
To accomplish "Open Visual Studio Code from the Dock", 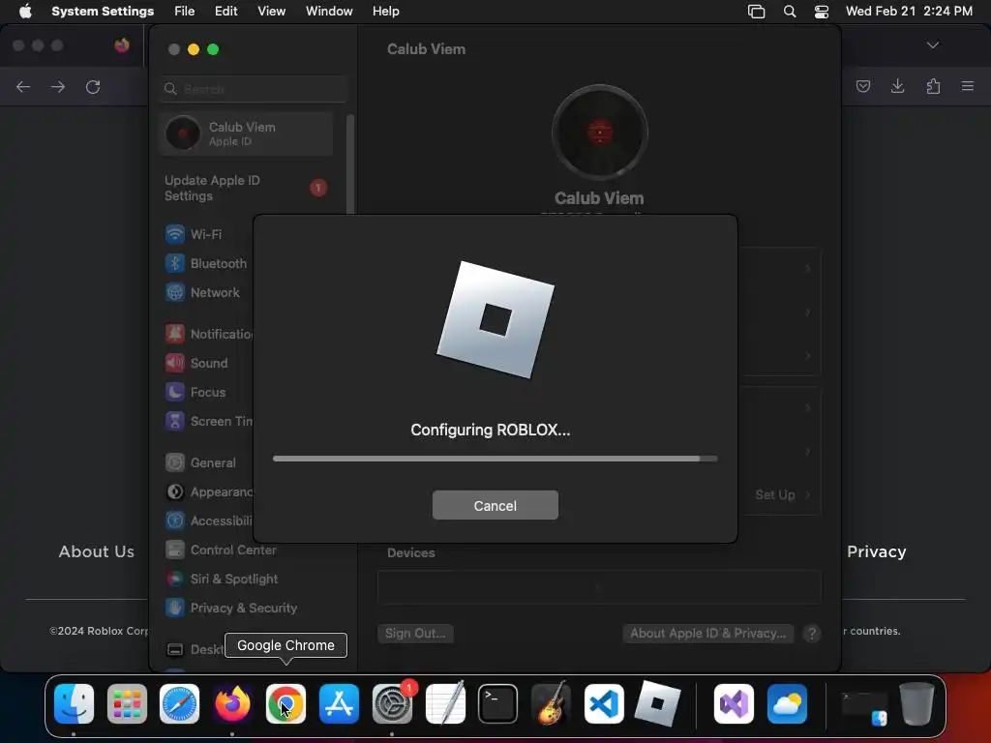I will [604, 704].
